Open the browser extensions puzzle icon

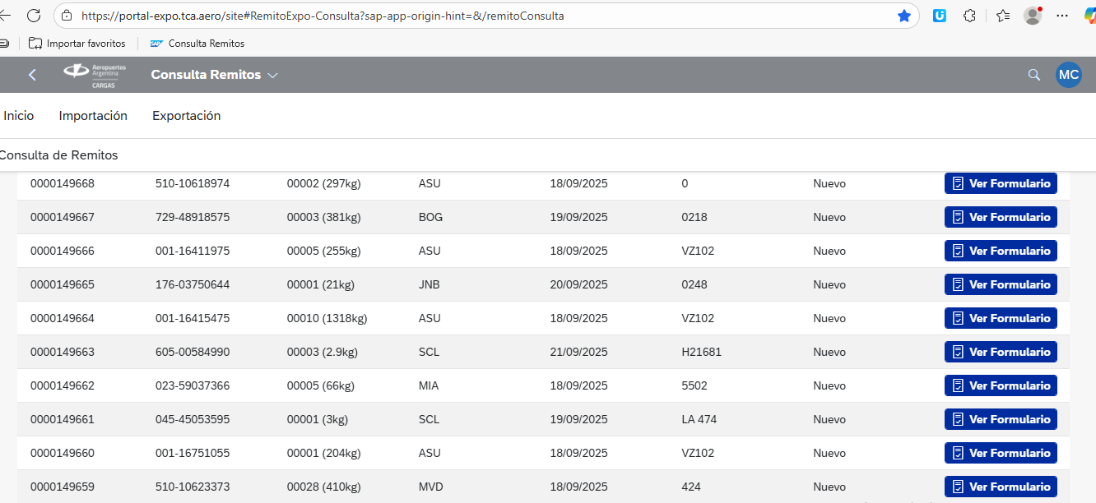click(x=969, y=16)
